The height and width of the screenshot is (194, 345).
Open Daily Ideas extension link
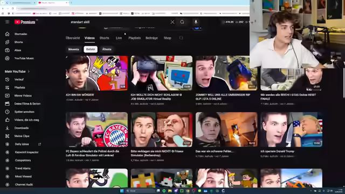(22, 144)
